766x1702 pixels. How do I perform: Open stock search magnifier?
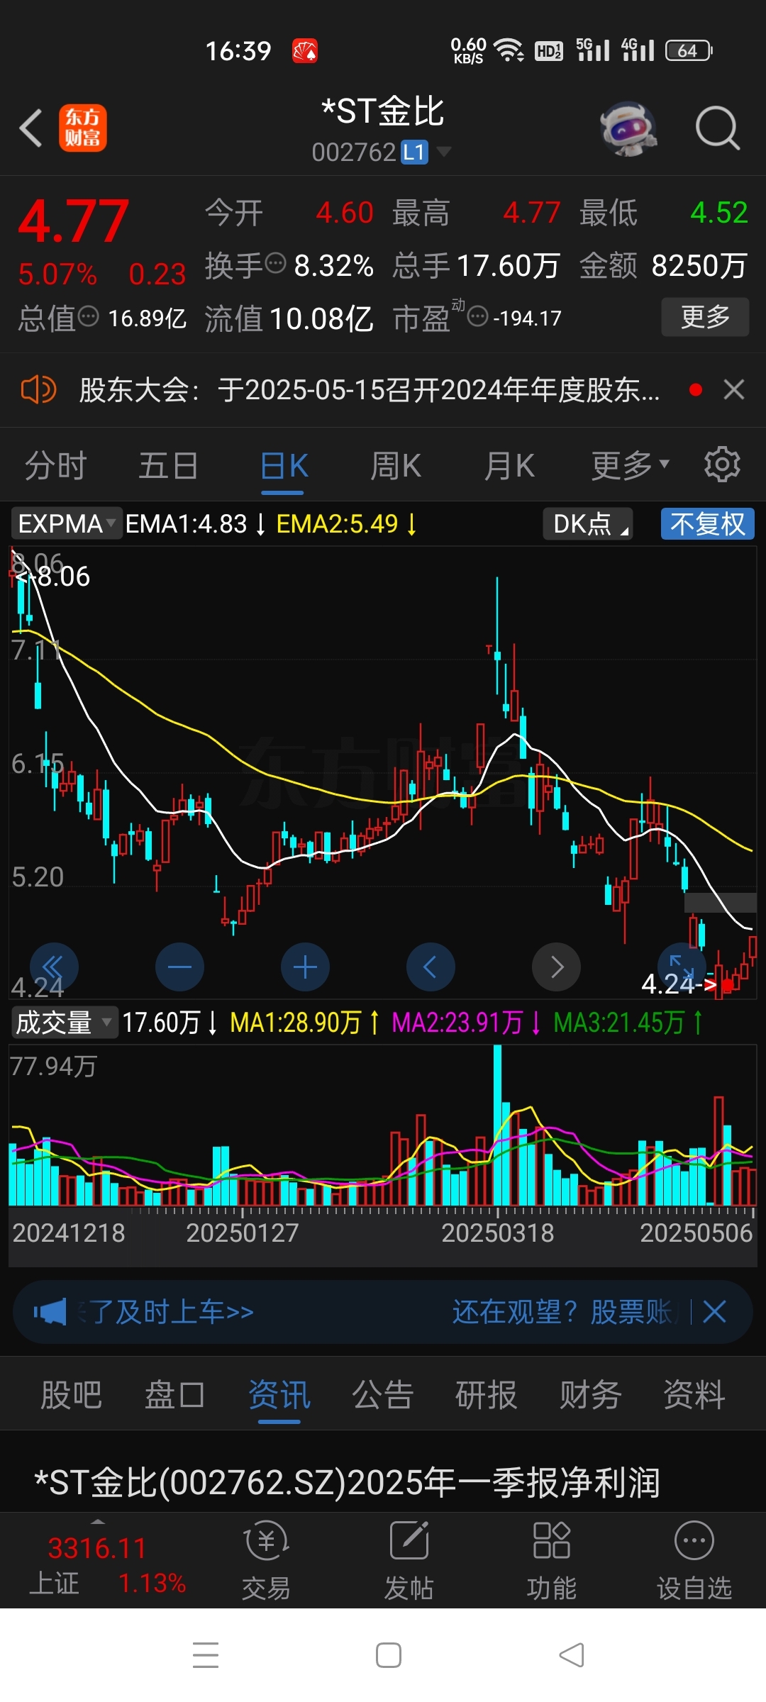click(718, 128)
